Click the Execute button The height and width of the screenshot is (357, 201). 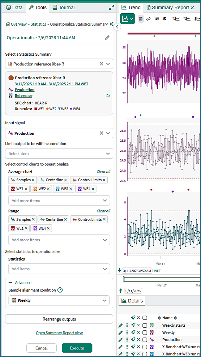[x=77, y=348]
